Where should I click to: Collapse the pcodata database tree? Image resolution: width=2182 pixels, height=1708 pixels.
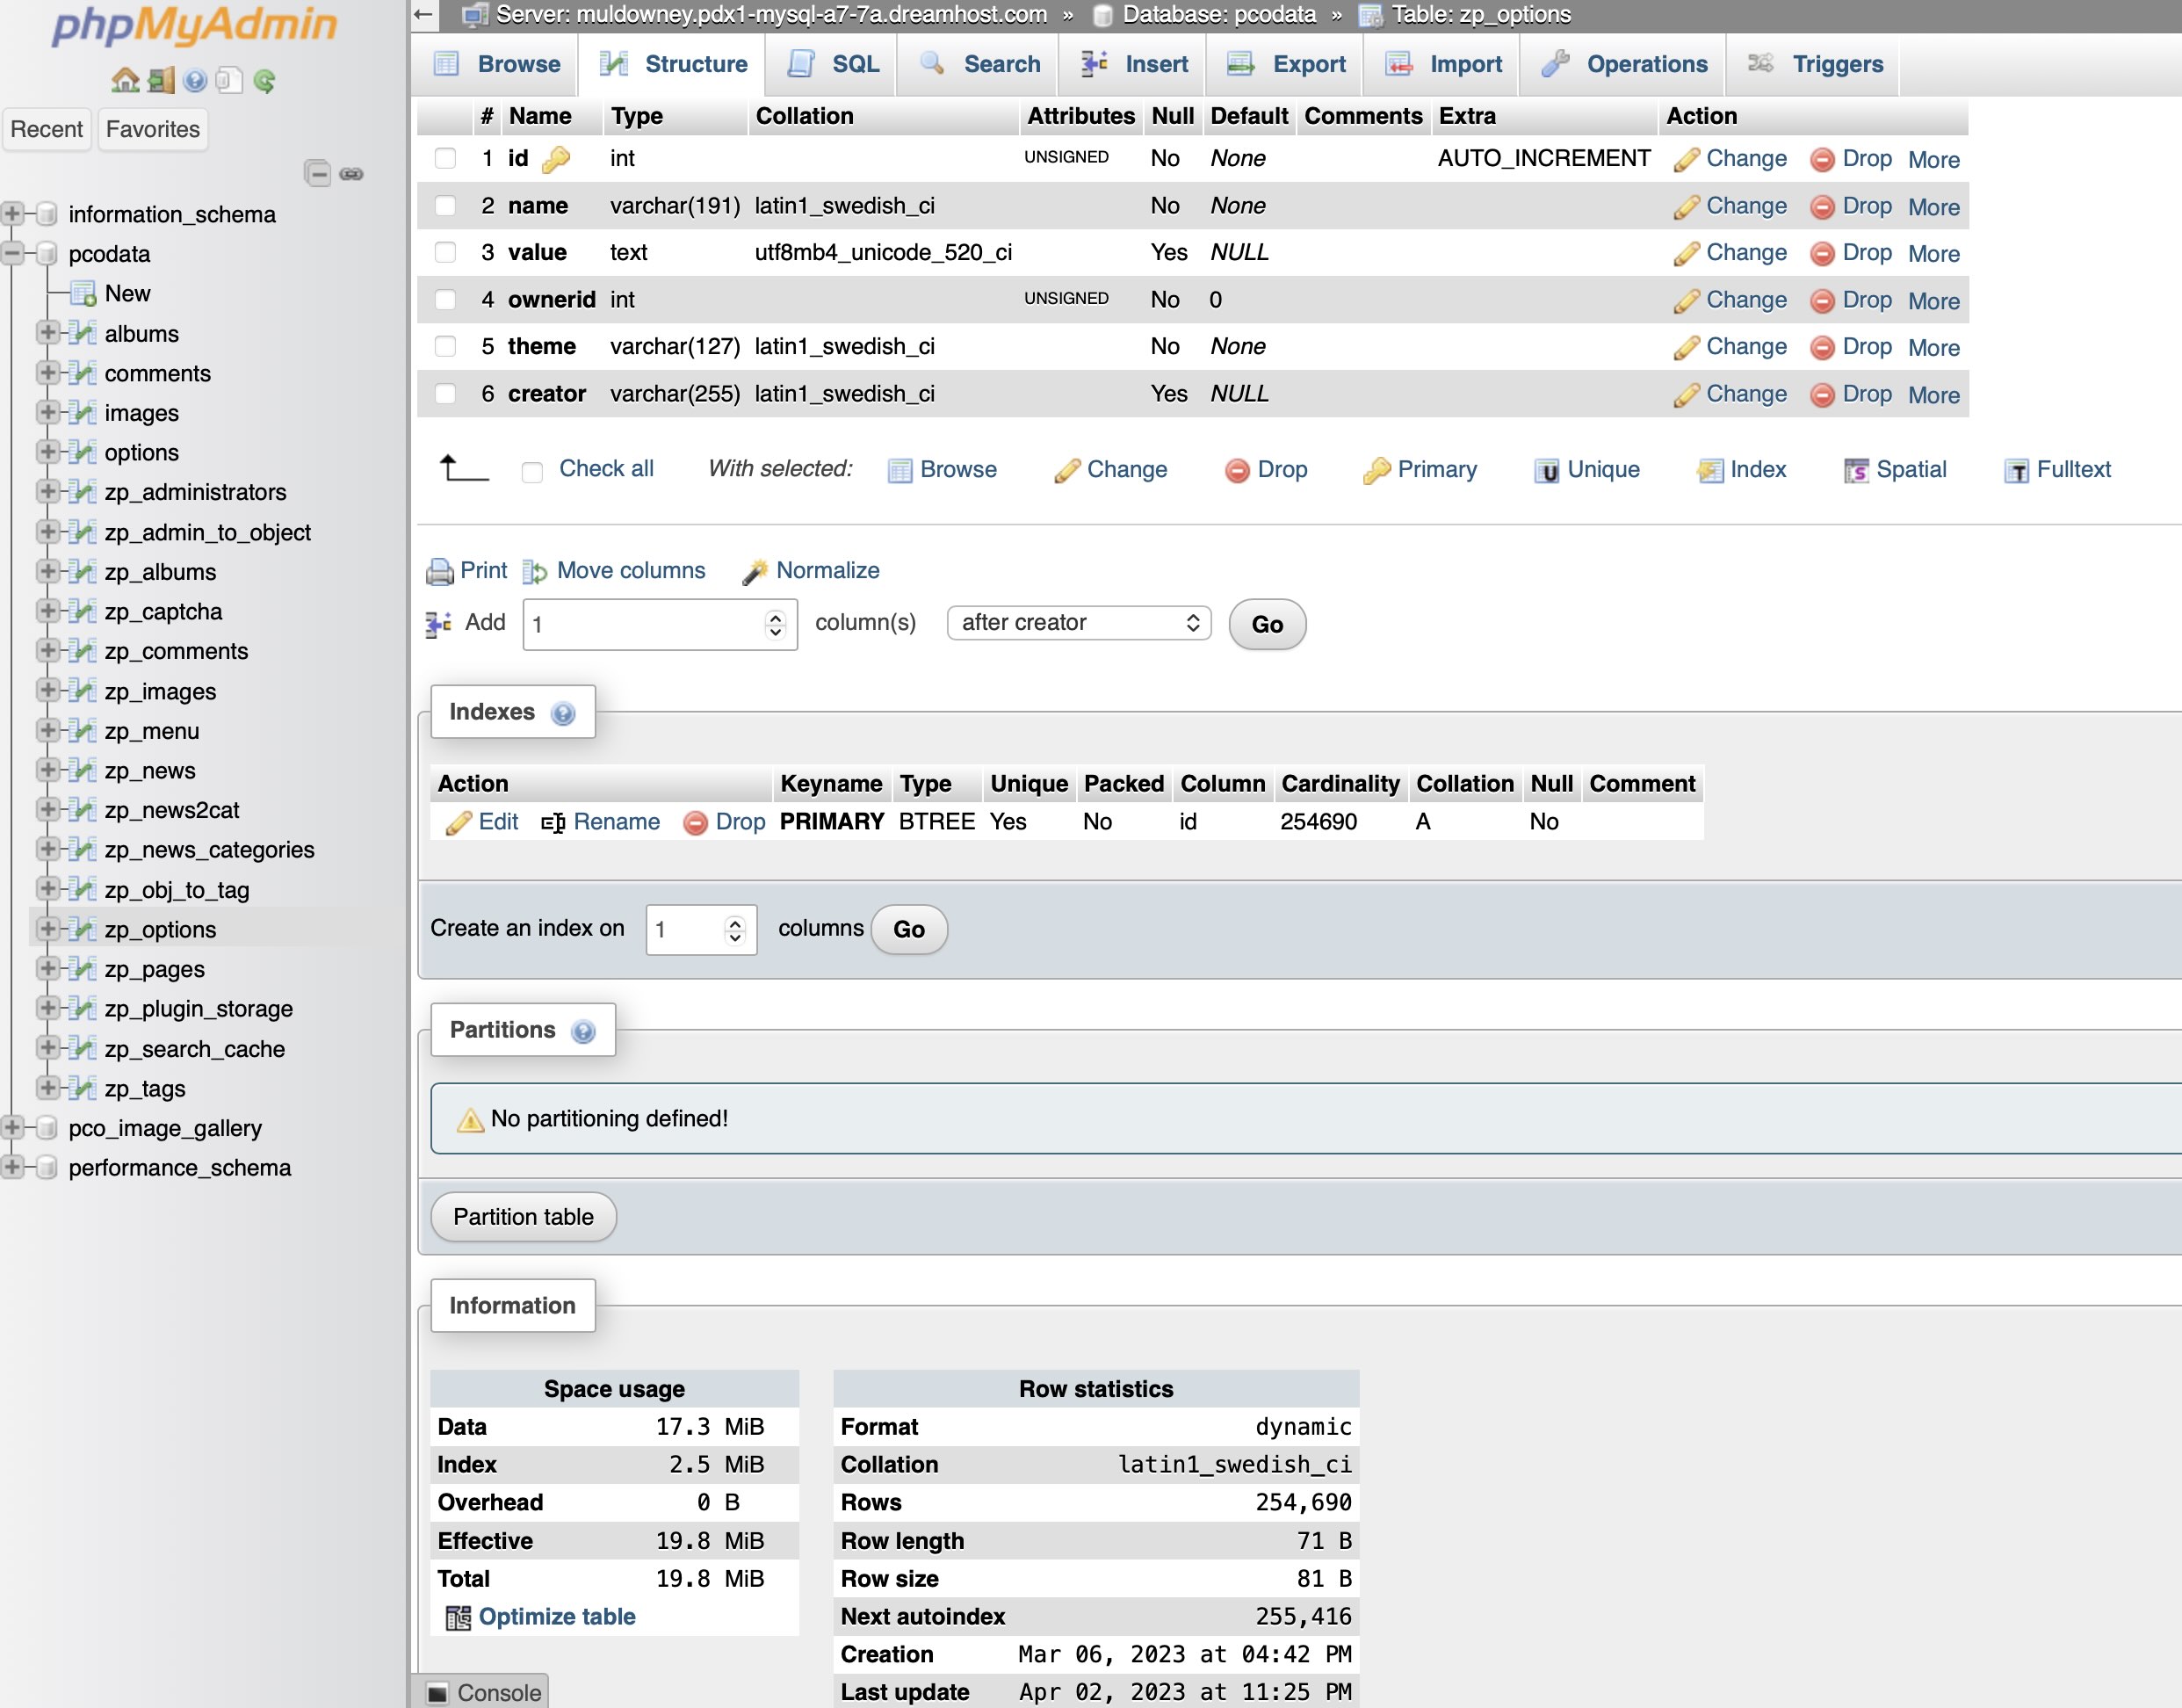pos(12,254)
